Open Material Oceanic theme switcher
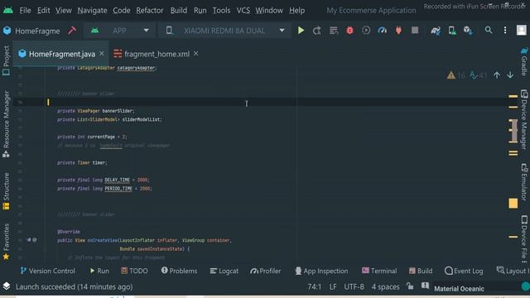Viewport: 530px width, 298px height. click(x=459, y=289)
